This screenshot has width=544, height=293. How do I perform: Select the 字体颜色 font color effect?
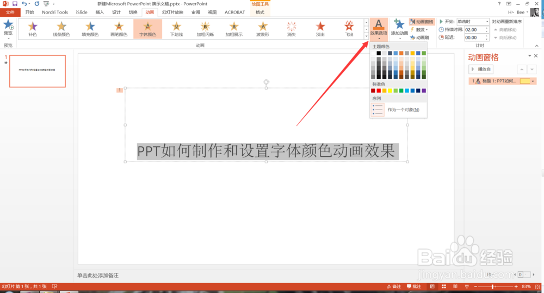148,28
